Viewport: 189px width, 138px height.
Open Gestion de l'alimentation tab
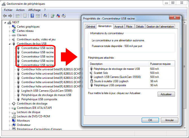(x=160, y=26)
